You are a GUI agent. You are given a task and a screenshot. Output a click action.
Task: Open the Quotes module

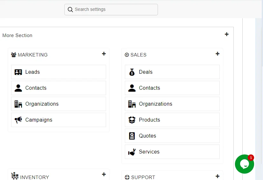click(148, 136)
